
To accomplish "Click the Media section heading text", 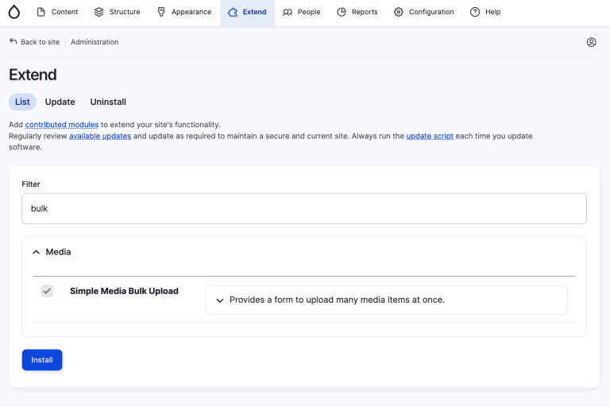I will (58, 252).
